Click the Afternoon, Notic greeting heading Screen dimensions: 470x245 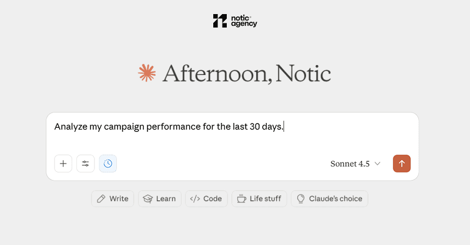pyautogui.click(x=246, y=73)
